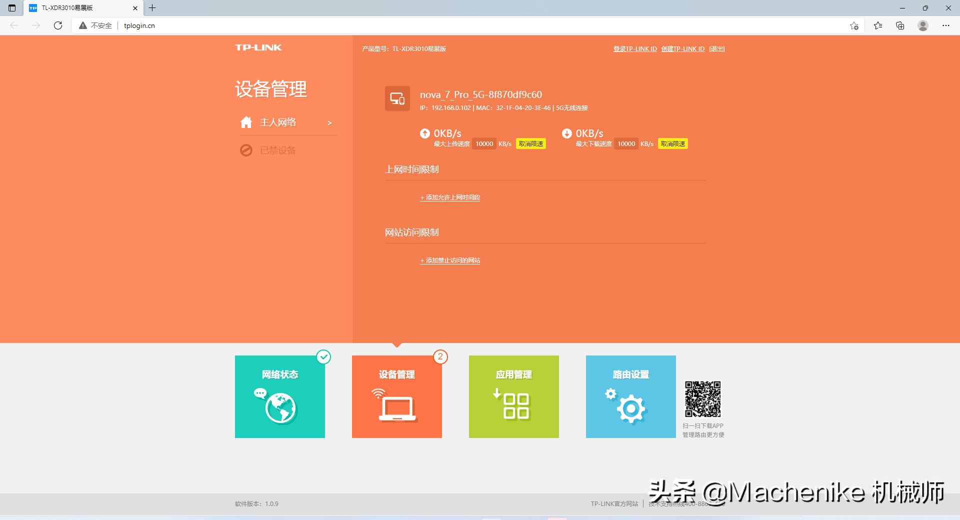The height and width of the screenshot is (520, 960).
Task: Click the QR code for APP download
Action: pos(703,399)
